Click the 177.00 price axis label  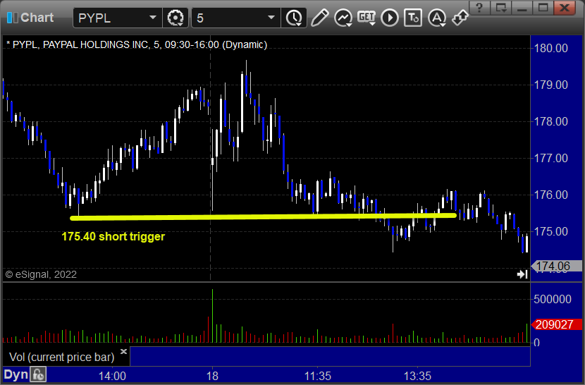pyautogui.click(x=551, y=158)
